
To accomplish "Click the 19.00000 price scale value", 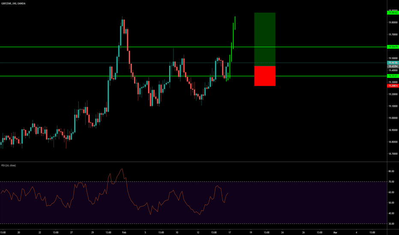I will (x=393, y=118).
